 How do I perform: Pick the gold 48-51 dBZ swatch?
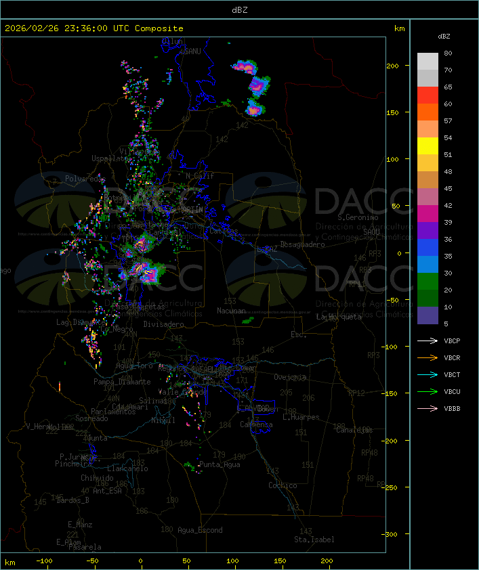(428, 163)
